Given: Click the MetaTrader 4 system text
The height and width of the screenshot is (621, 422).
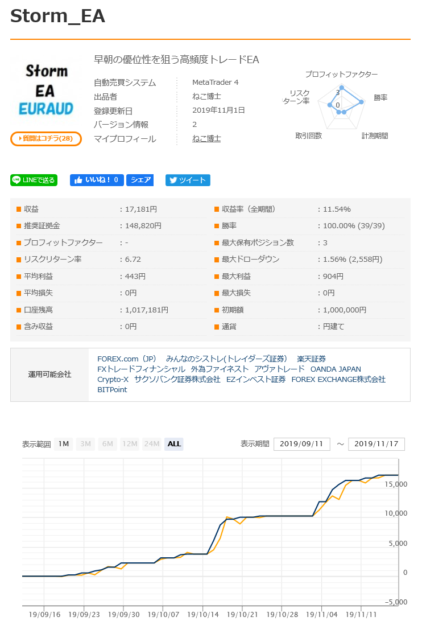Looking at the screenshot, I should click(216, 83).
